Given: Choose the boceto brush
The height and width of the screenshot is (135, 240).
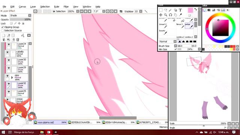Looking at the screenshot, I should 163,32.
